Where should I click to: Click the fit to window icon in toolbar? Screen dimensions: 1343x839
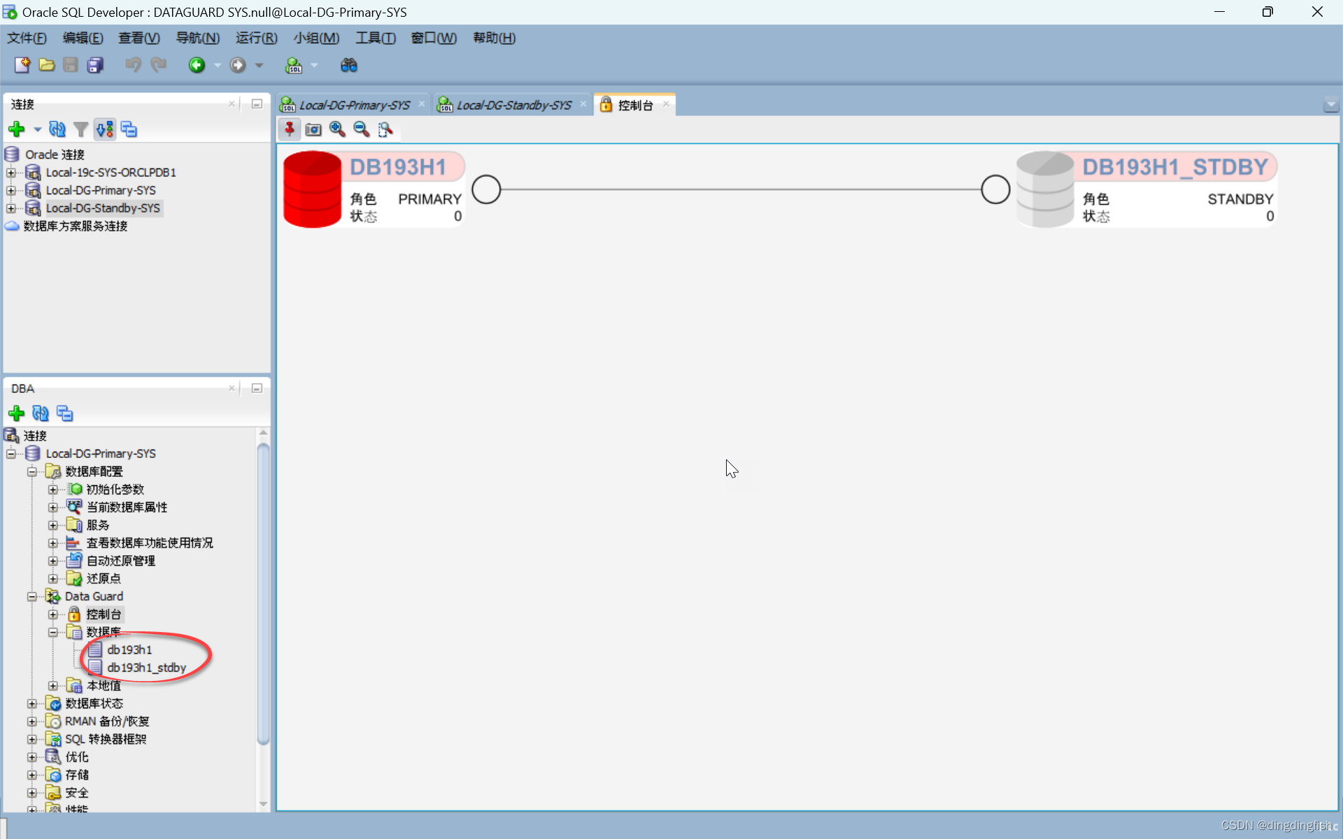pyautogui.click(x=385, y=129)
